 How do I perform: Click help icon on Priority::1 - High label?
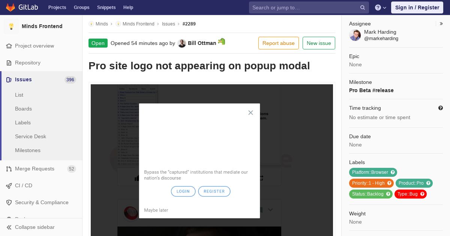(389, 183)
